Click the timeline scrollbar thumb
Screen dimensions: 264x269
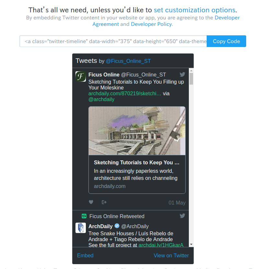(x=191, y=79)
